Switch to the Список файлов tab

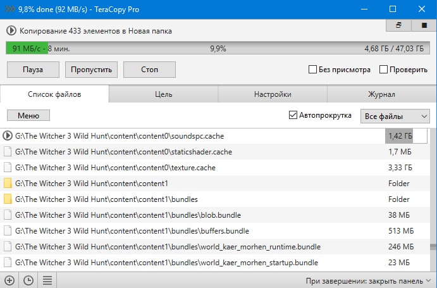(54, 94)
